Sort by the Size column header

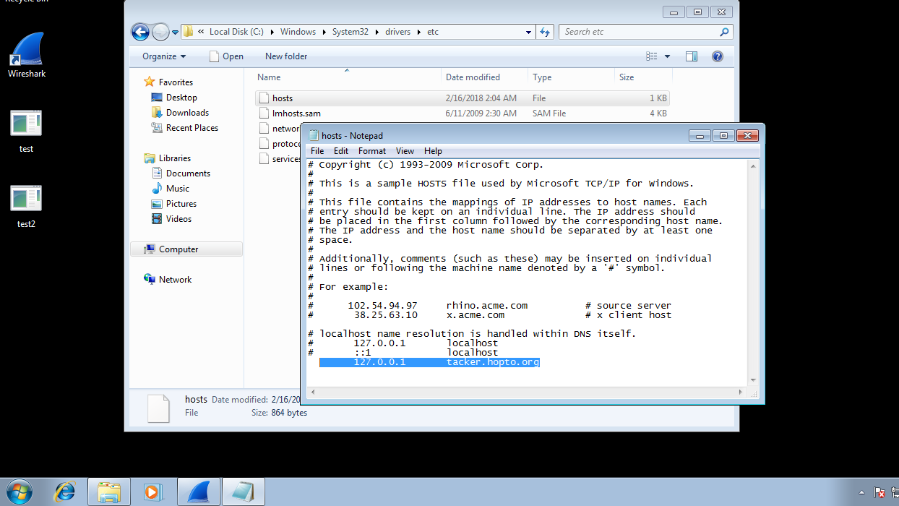[643, 77]
